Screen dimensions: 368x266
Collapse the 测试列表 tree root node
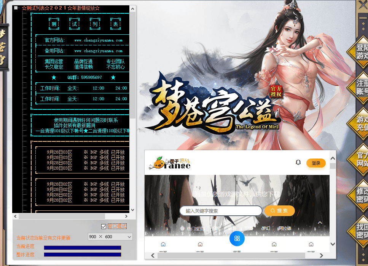pos(16,8)
